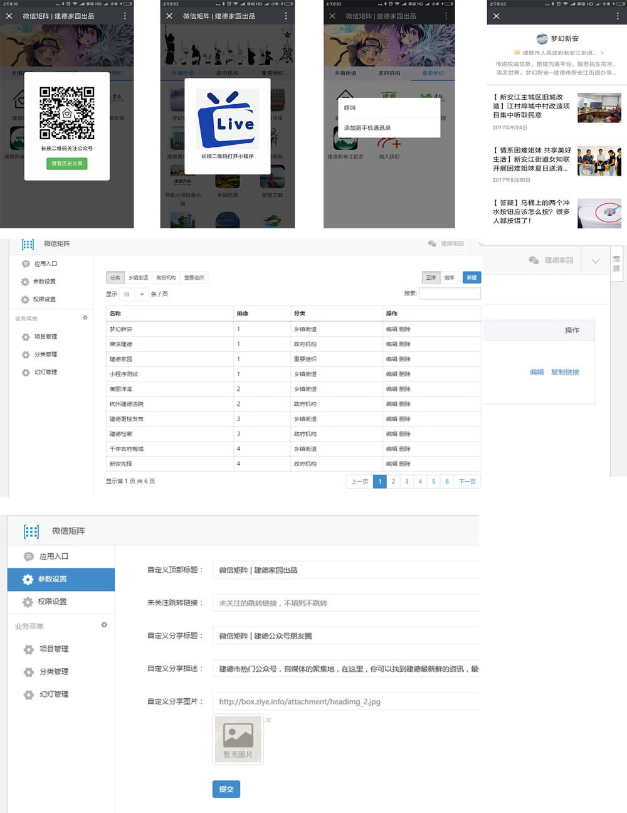
Task: Select 添加到手机通讯录 in the popup menu
Action: tap(367, 128)
